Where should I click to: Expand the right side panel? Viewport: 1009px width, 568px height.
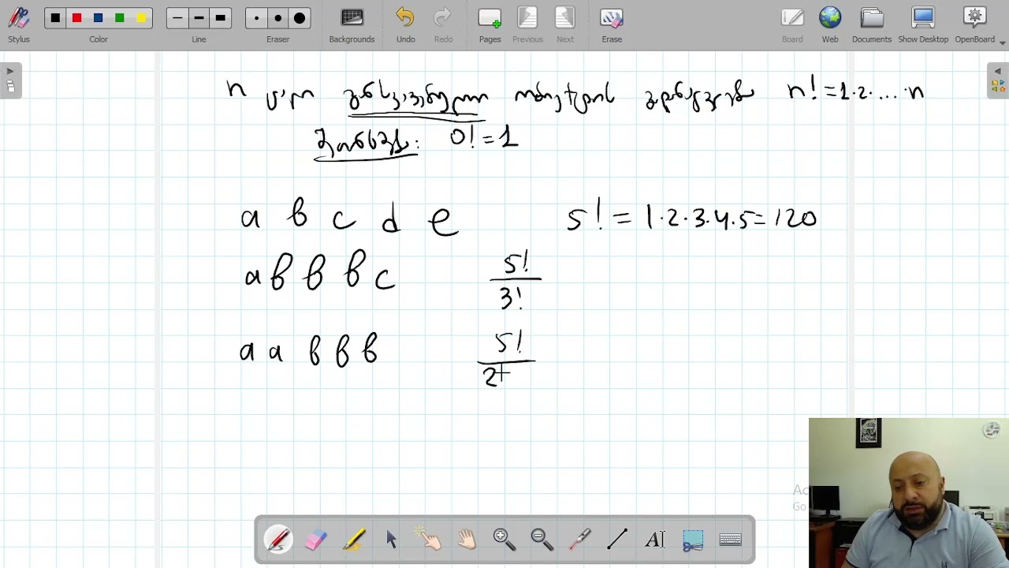point(998,80)
